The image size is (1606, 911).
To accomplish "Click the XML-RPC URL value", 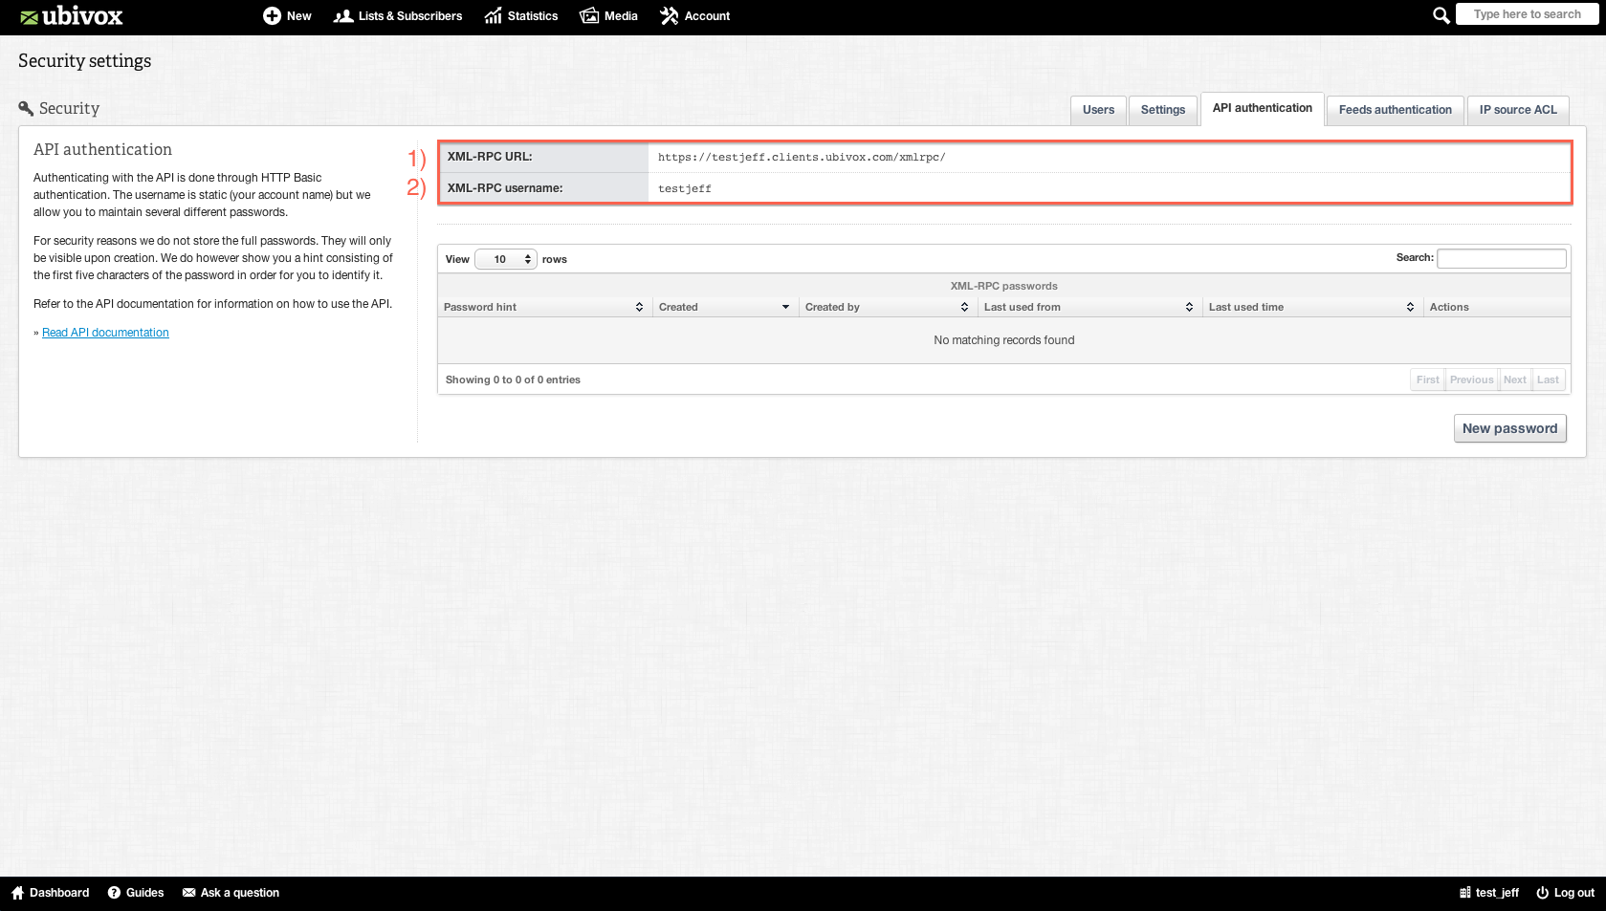I will coord(802,158).
